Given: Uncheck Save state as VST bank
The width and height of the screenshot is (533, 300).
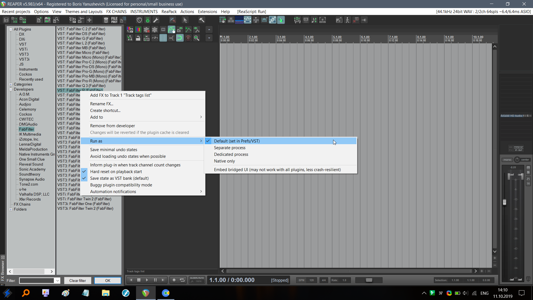Looking at the screenshot, I should click(x=119, y=178).
